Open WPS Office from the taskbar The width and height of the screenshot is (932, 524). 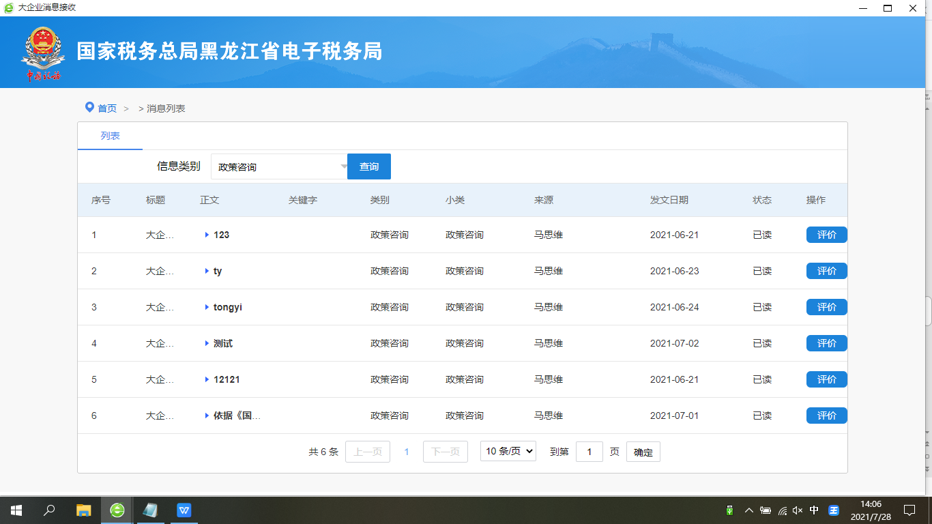[x=184, y=510]
